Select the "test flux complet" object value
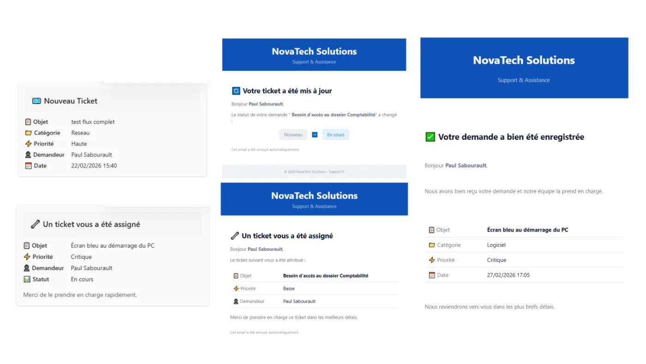This screenshot has width=646, height=364. point(93,122)
